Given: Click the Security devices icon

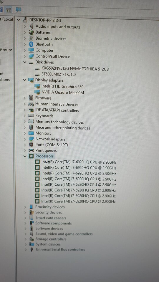Looking at the screenshot, I should click(32, 212).
